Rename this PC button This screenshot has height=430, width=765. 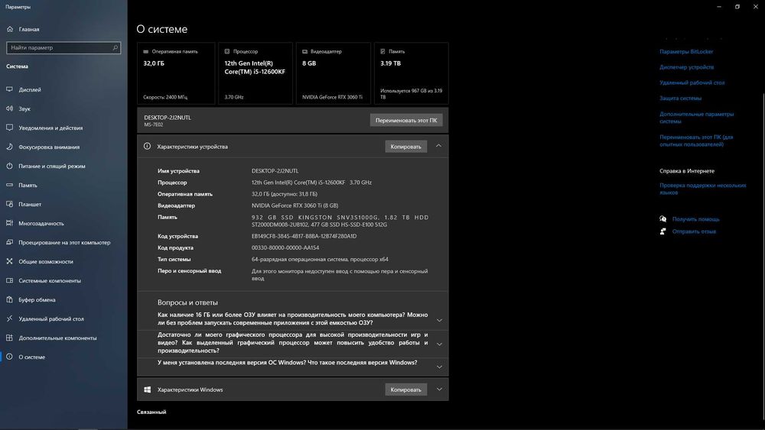[x=406, y=120]
